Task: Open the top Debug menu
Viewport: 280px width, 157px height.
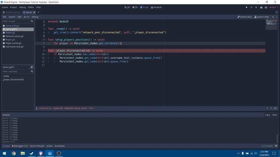Action: 22,7
